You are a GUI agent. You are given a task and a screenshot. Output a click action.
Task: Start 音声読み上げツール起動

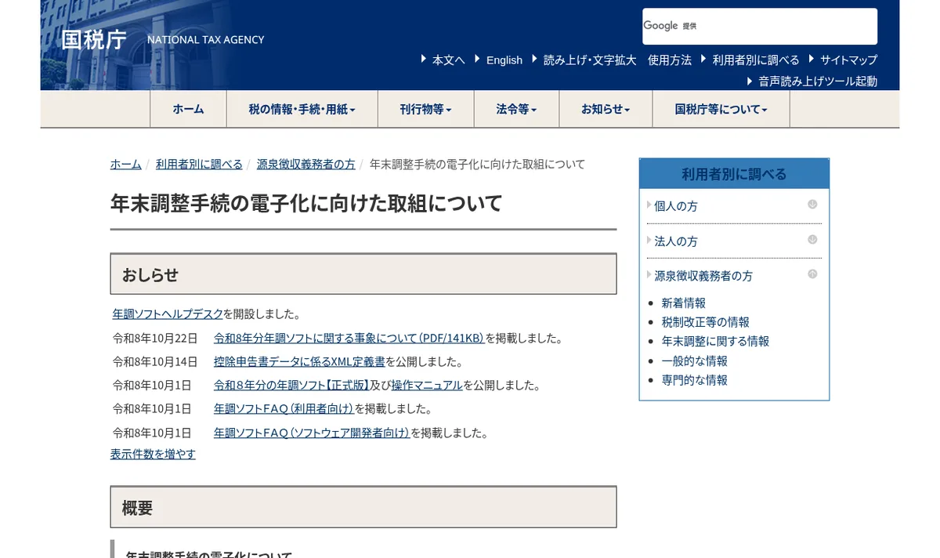[x=818, y=81]
